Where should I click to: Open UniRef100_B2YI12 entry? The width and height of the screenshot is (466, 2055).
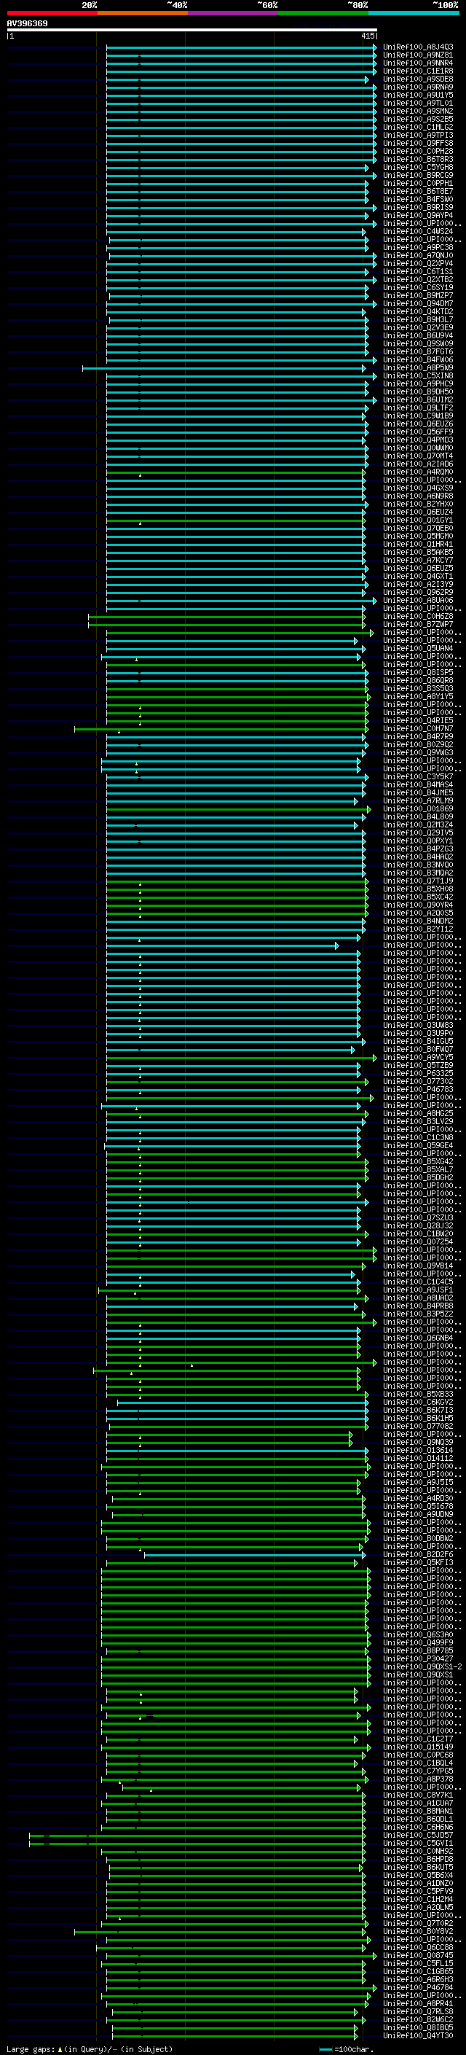coord(418,929)
